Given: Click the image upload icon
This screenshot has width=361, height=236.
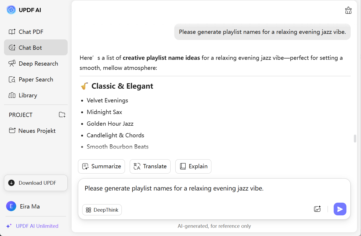Looking at the screenshot, I should (x=317, y=209).
